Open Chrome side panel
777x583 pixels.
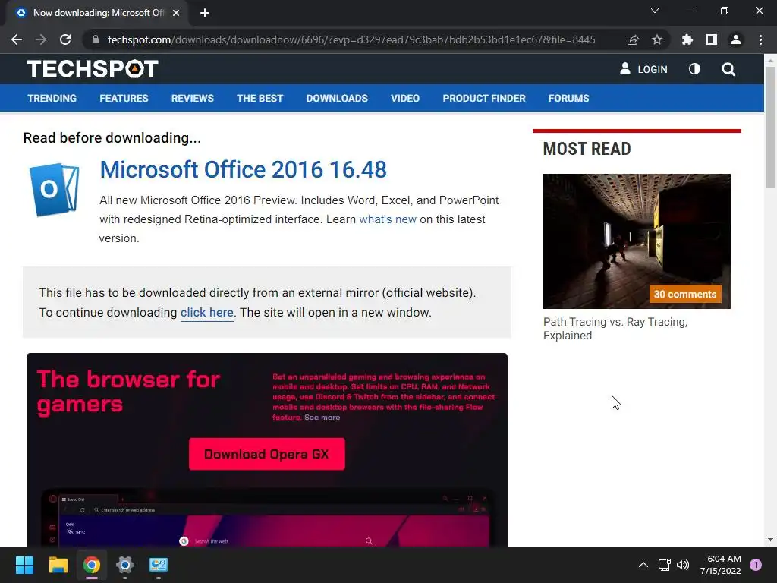pos(712,39)
